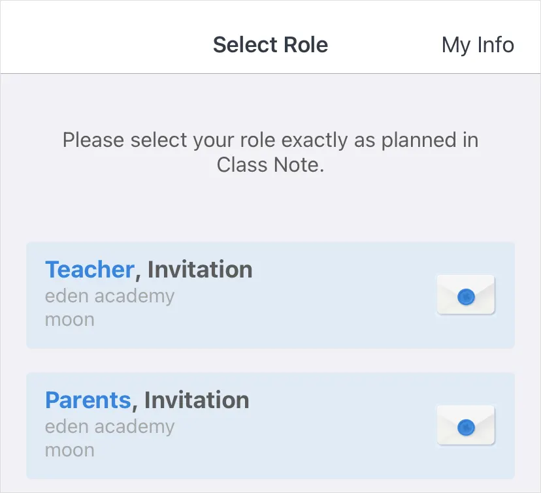This screenshot has width=541, height=493.
Task: Click the 'Class Note.' text line
Action: [270, 165]
